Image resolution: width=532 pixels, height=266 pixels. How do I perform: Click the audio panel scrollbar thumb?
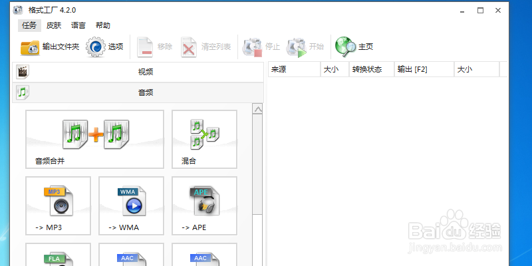point(258,164)
